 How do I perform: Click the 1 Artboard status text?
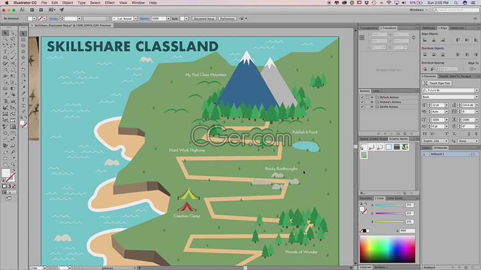click(x=429, y=268)
